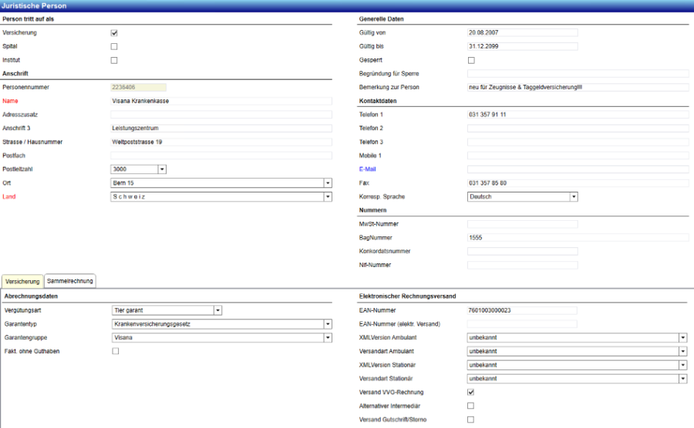Click the Name field with Visana Krankenkasse
This screenshot has height=428, width=694.
click(x=221, y=101)
